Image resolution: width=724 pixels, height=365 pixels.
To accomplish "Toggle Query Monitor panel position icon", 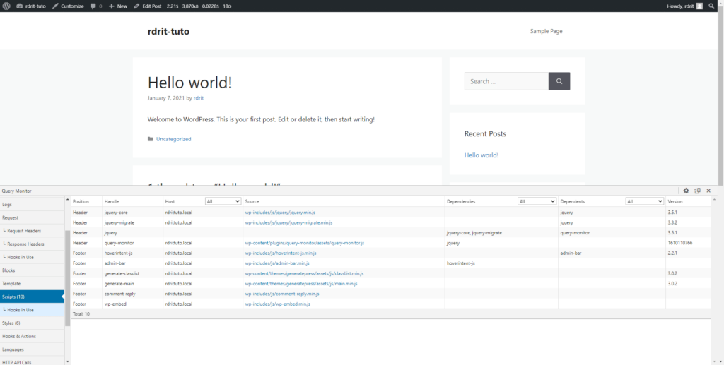I will click(x=697, y=191).
